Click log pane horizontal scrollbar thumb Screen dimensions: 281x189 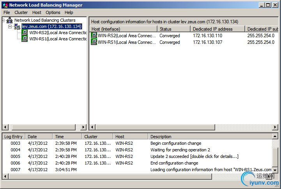click(110, 176)
